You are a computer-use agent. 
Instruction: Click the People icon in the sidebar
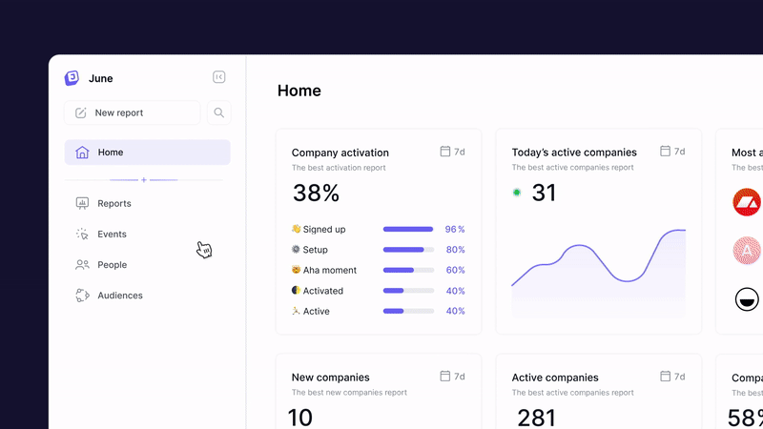pos(82,265)
